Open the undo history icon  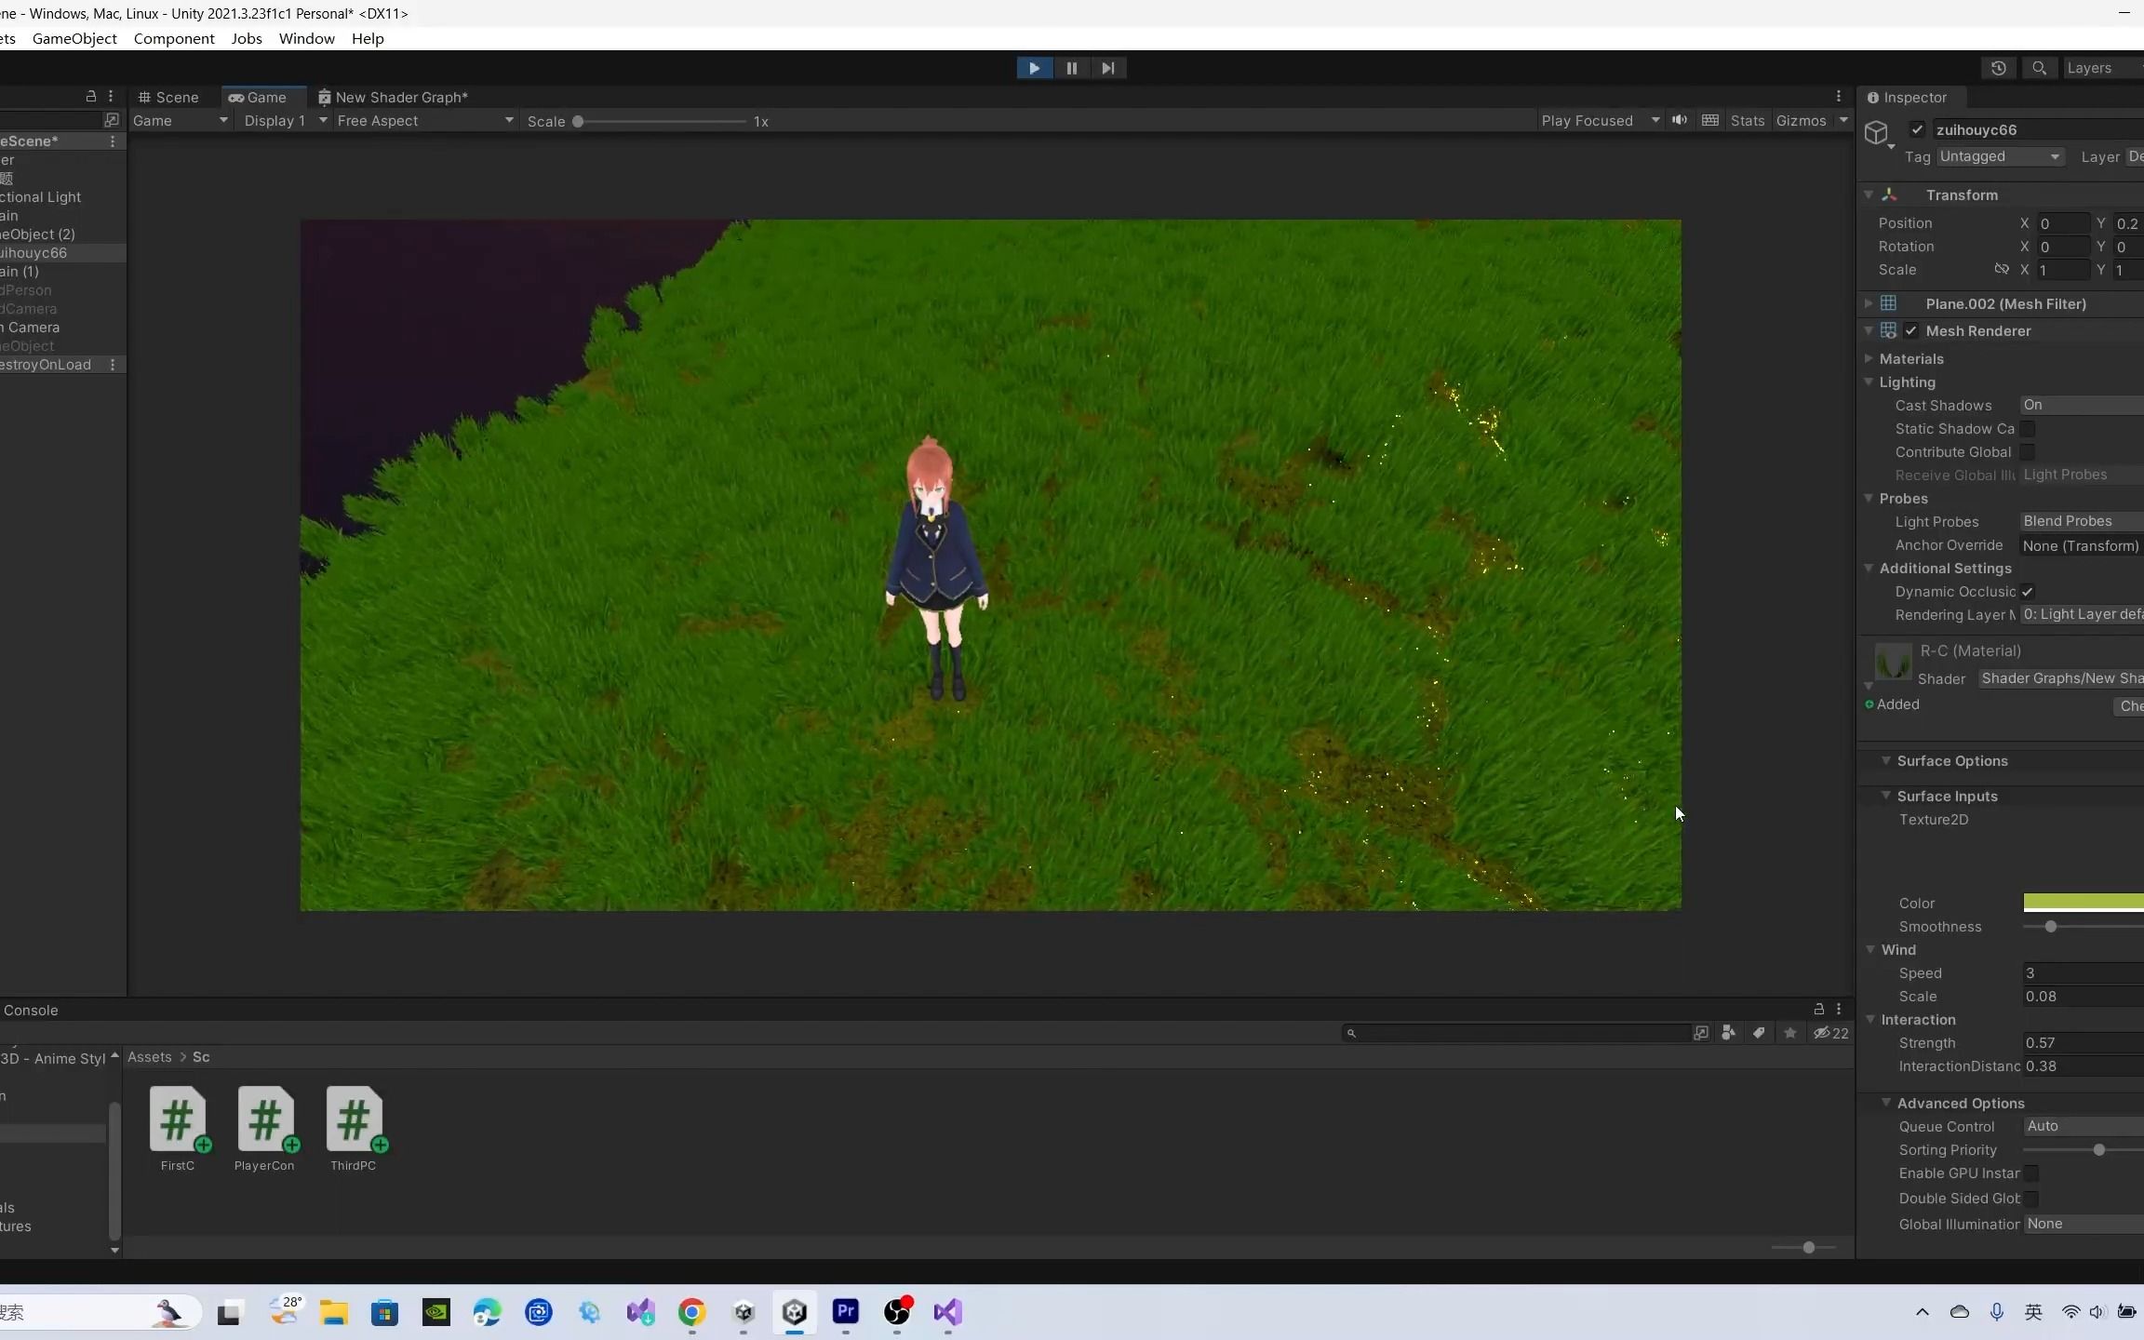pyautogui.click(x=1998, y=68)
